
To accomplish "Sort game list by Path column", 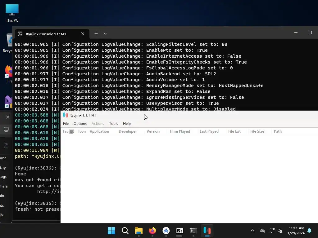I will 278,131.
